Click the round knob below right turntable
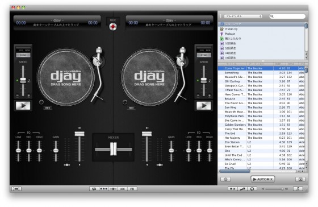318x207 pixels. point(125,102)
